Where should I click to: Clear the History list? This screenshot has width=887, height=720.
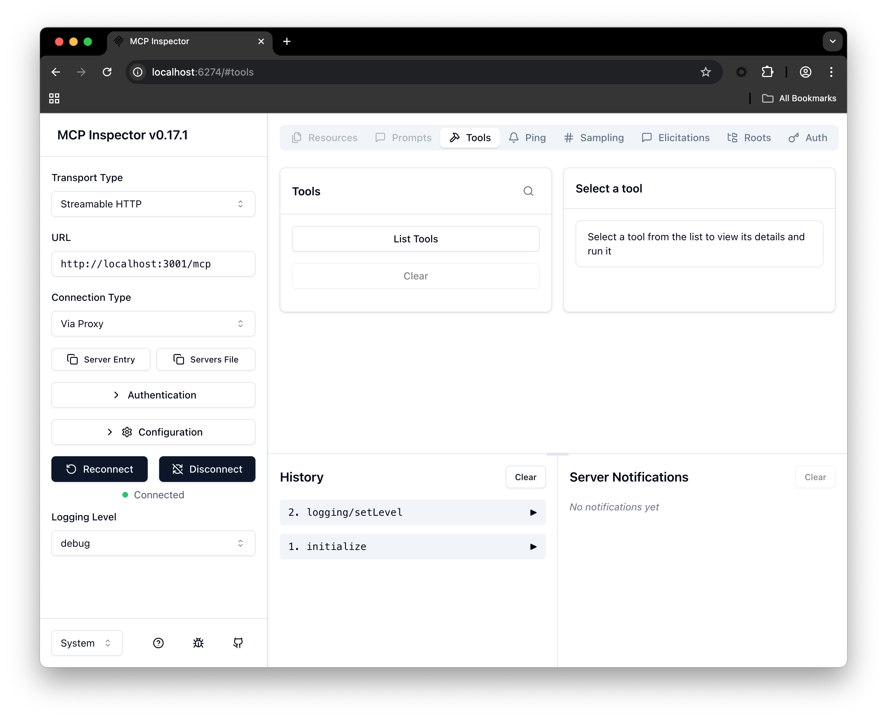pos(526,477)
